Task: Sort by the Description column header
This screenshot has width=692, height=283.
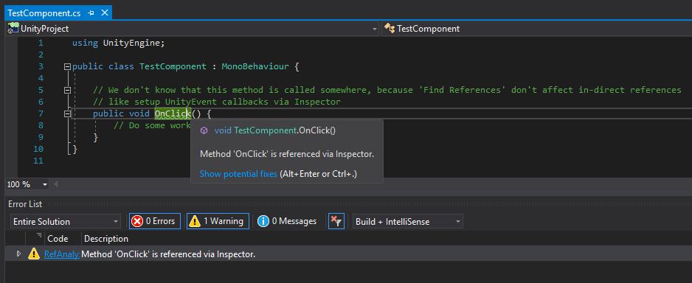Action: [x=106, y=239]
